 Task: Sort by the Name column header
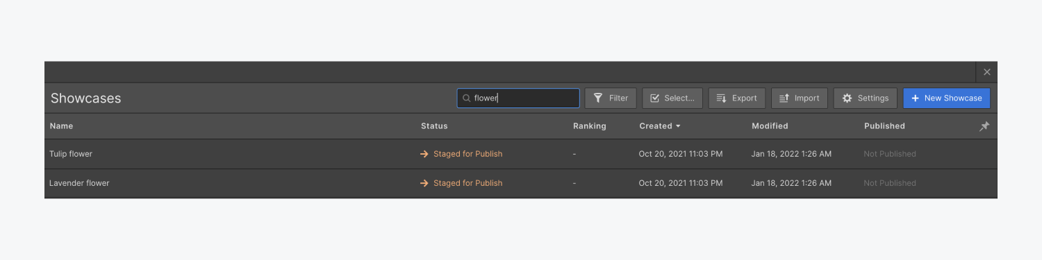click(61, 126)
